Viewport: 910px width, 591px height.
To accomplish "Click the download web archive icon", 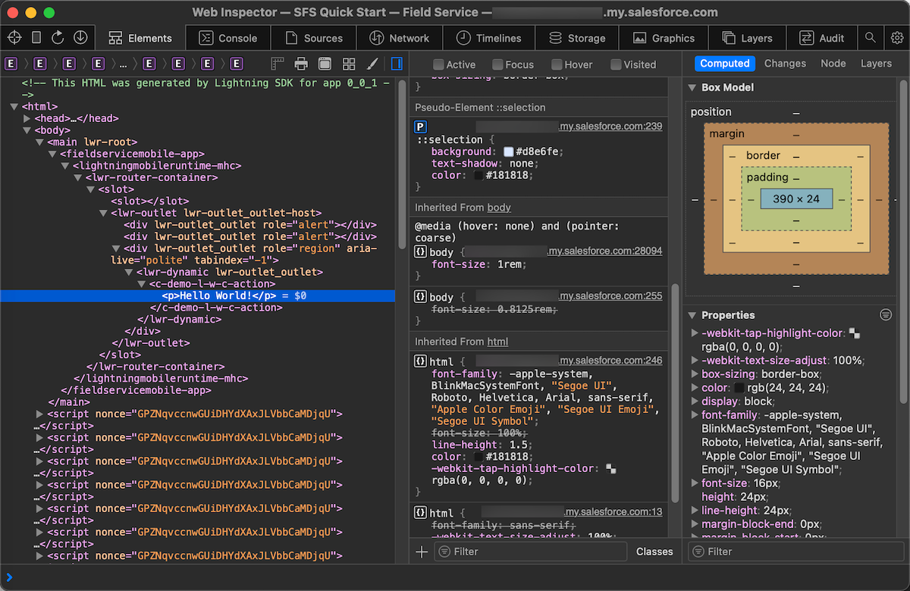I will tap(80, 38).
